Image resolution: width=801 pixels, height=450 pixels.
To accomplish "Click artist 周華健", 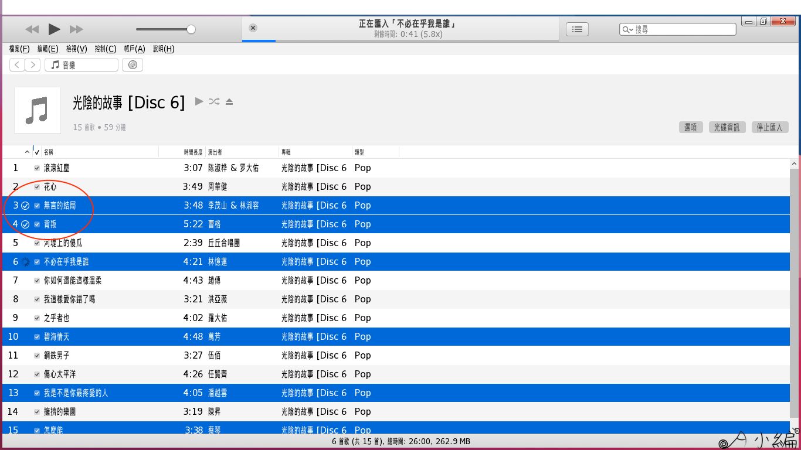I will tap(218, 187).
